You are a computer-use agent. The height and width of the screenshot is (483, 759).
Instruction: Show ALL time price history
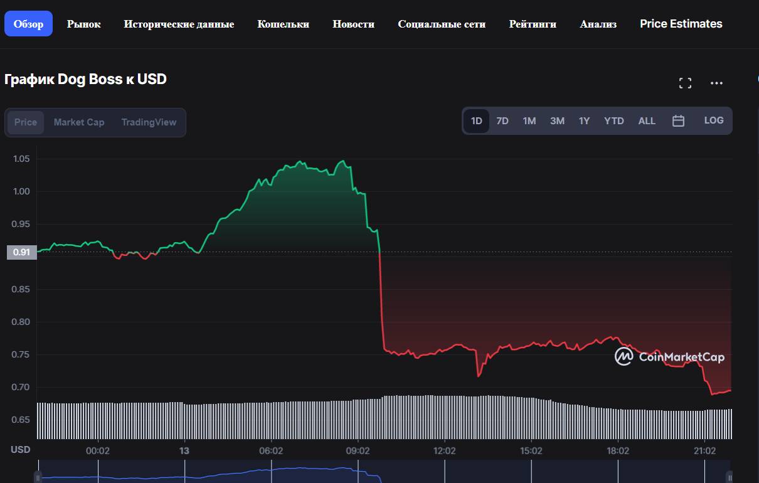[x=647, y=121]
